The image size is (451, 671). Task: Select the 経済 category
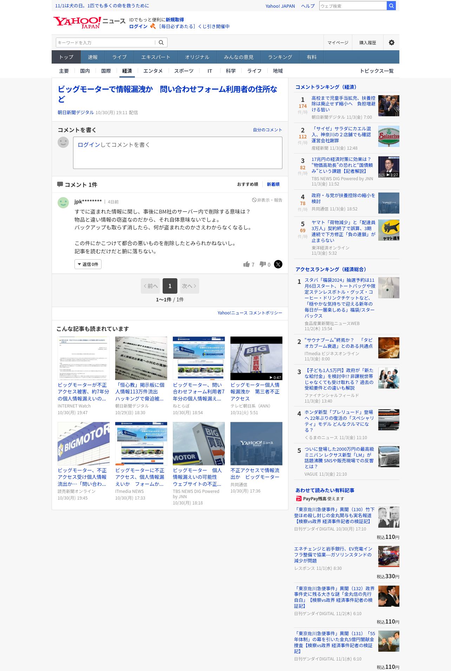coord(127,71)
